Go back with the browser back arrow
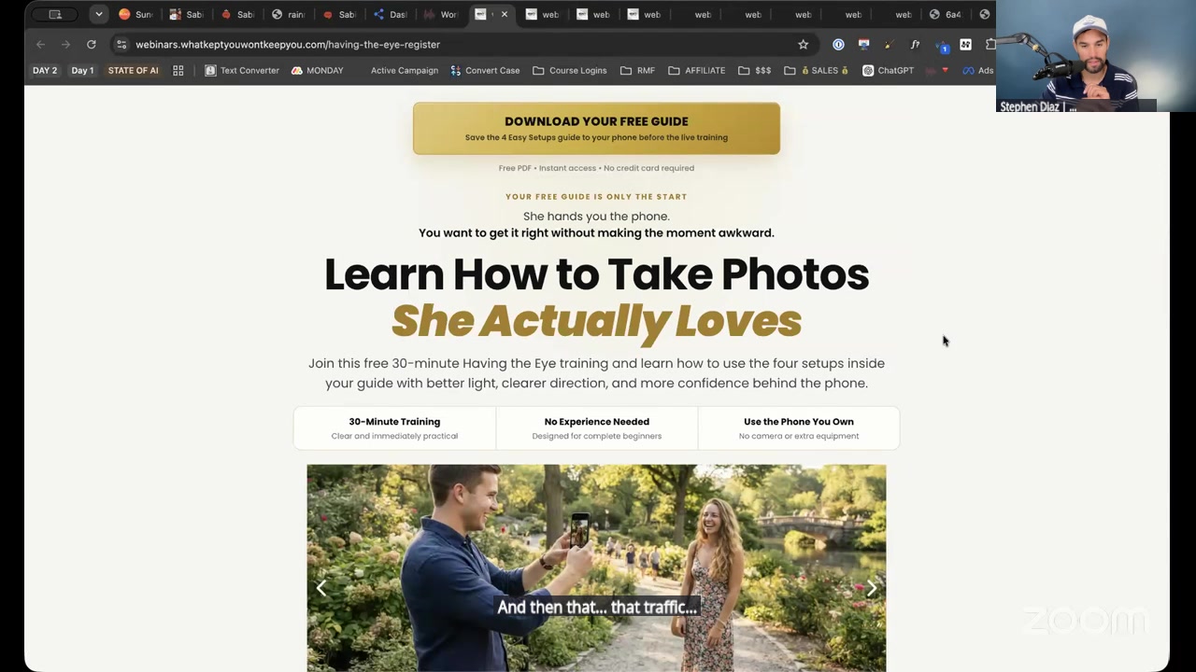The image size is (1196, 672). [x=40, y=44]
